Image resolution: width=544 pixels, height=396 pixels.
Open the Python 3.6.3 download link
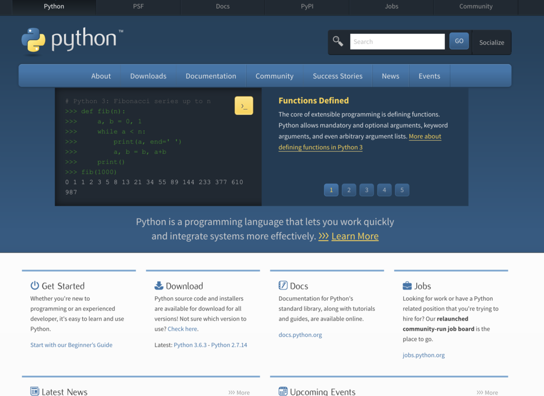(x=190, y=345)
